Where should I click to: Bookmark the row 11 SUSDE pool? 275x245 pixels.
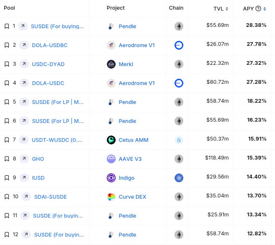[7, 216]
